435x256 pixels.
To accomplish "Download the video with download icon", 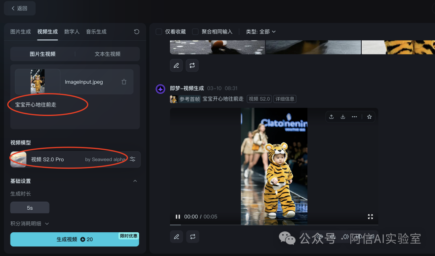I will (343, 117).
